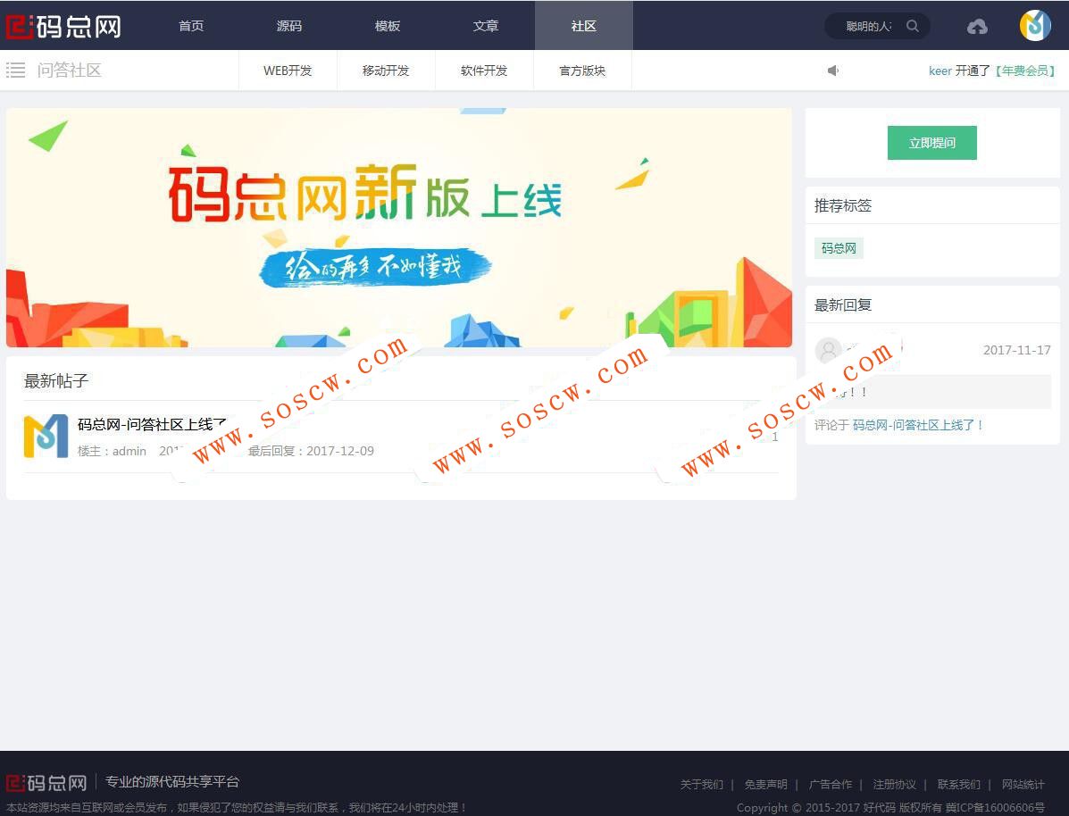Click the search magnifier icon
The image size is (1069, 816).
(x=912, y=26)
